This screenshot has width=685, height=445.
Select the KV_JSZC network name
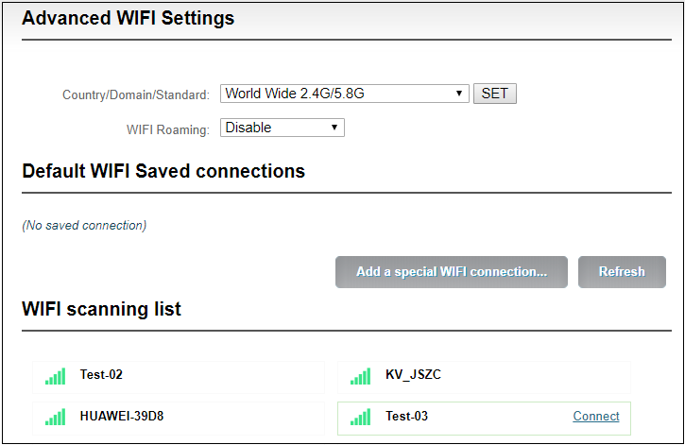tap(413, 375)
